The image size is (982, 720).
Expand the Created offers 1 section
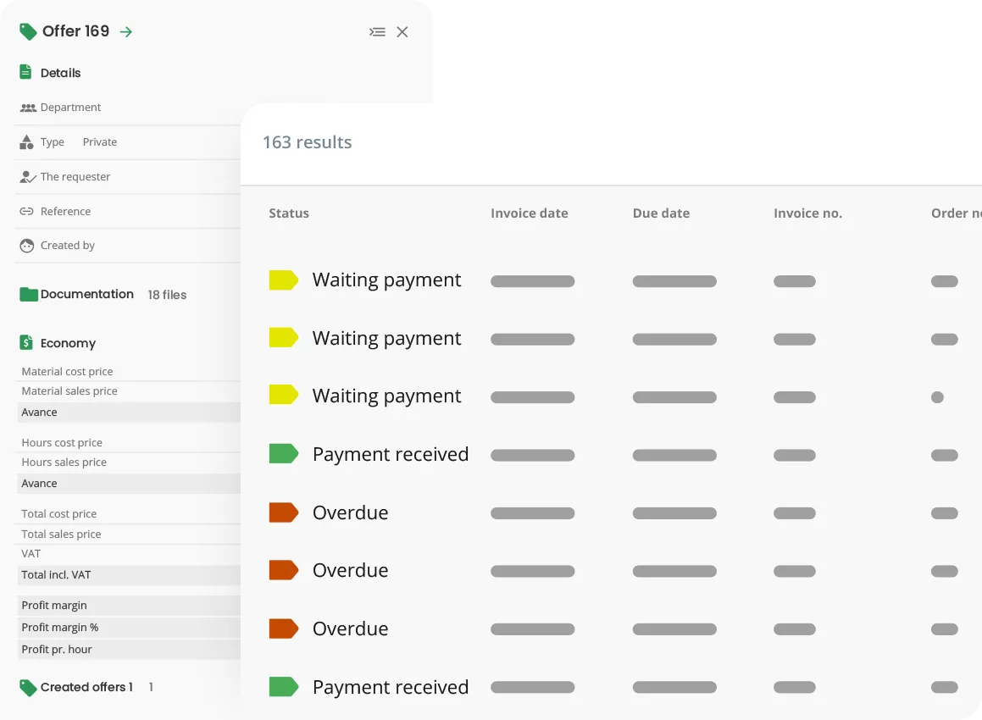click(85, 687)
